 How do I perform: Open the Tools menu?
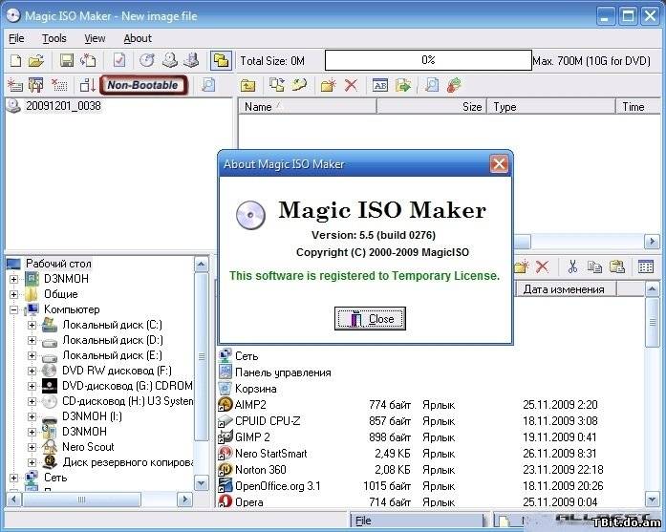click(54, 38)
